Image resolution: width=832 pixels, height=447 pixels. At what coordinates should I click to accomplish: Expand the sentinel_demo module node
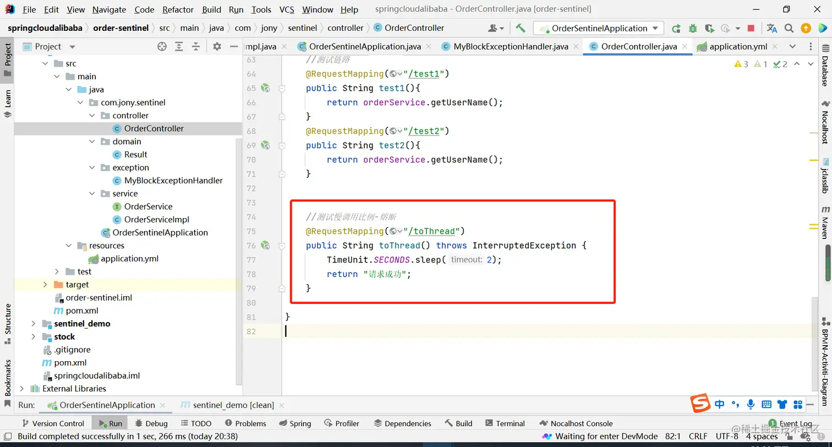click(34, 324)
